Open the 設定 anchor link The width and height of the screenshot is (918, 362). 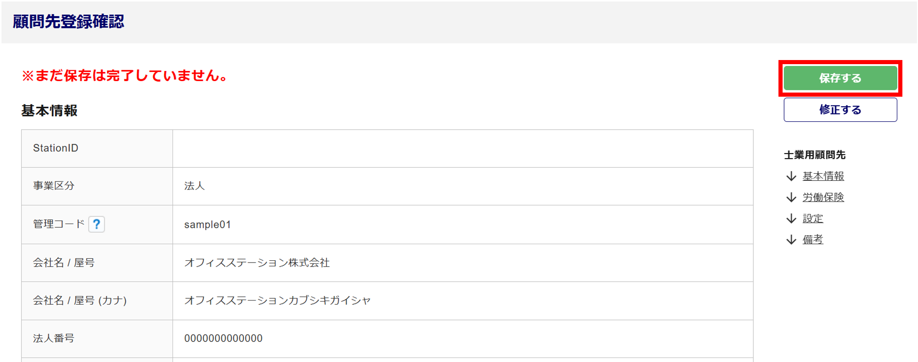point(812,219)
